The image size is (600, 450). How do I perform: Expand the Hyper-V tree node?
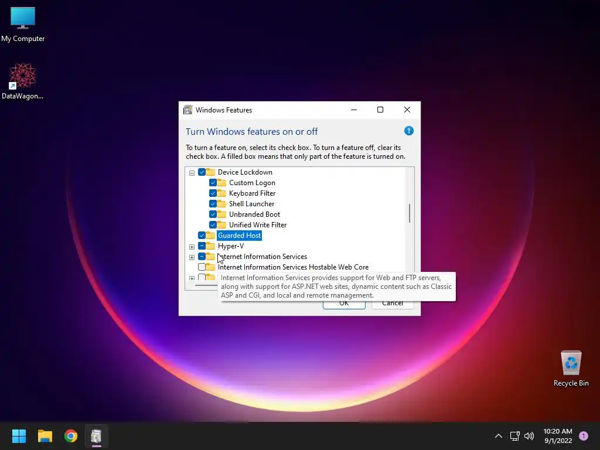pos(192,247)
